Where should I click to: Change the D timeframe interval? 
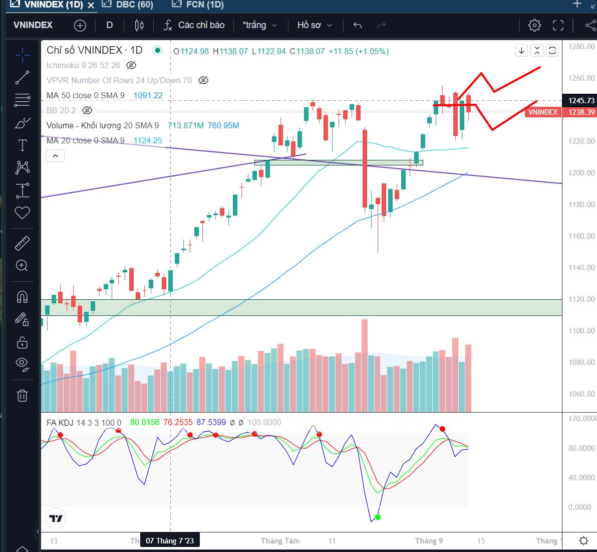(x=109, y=26)
